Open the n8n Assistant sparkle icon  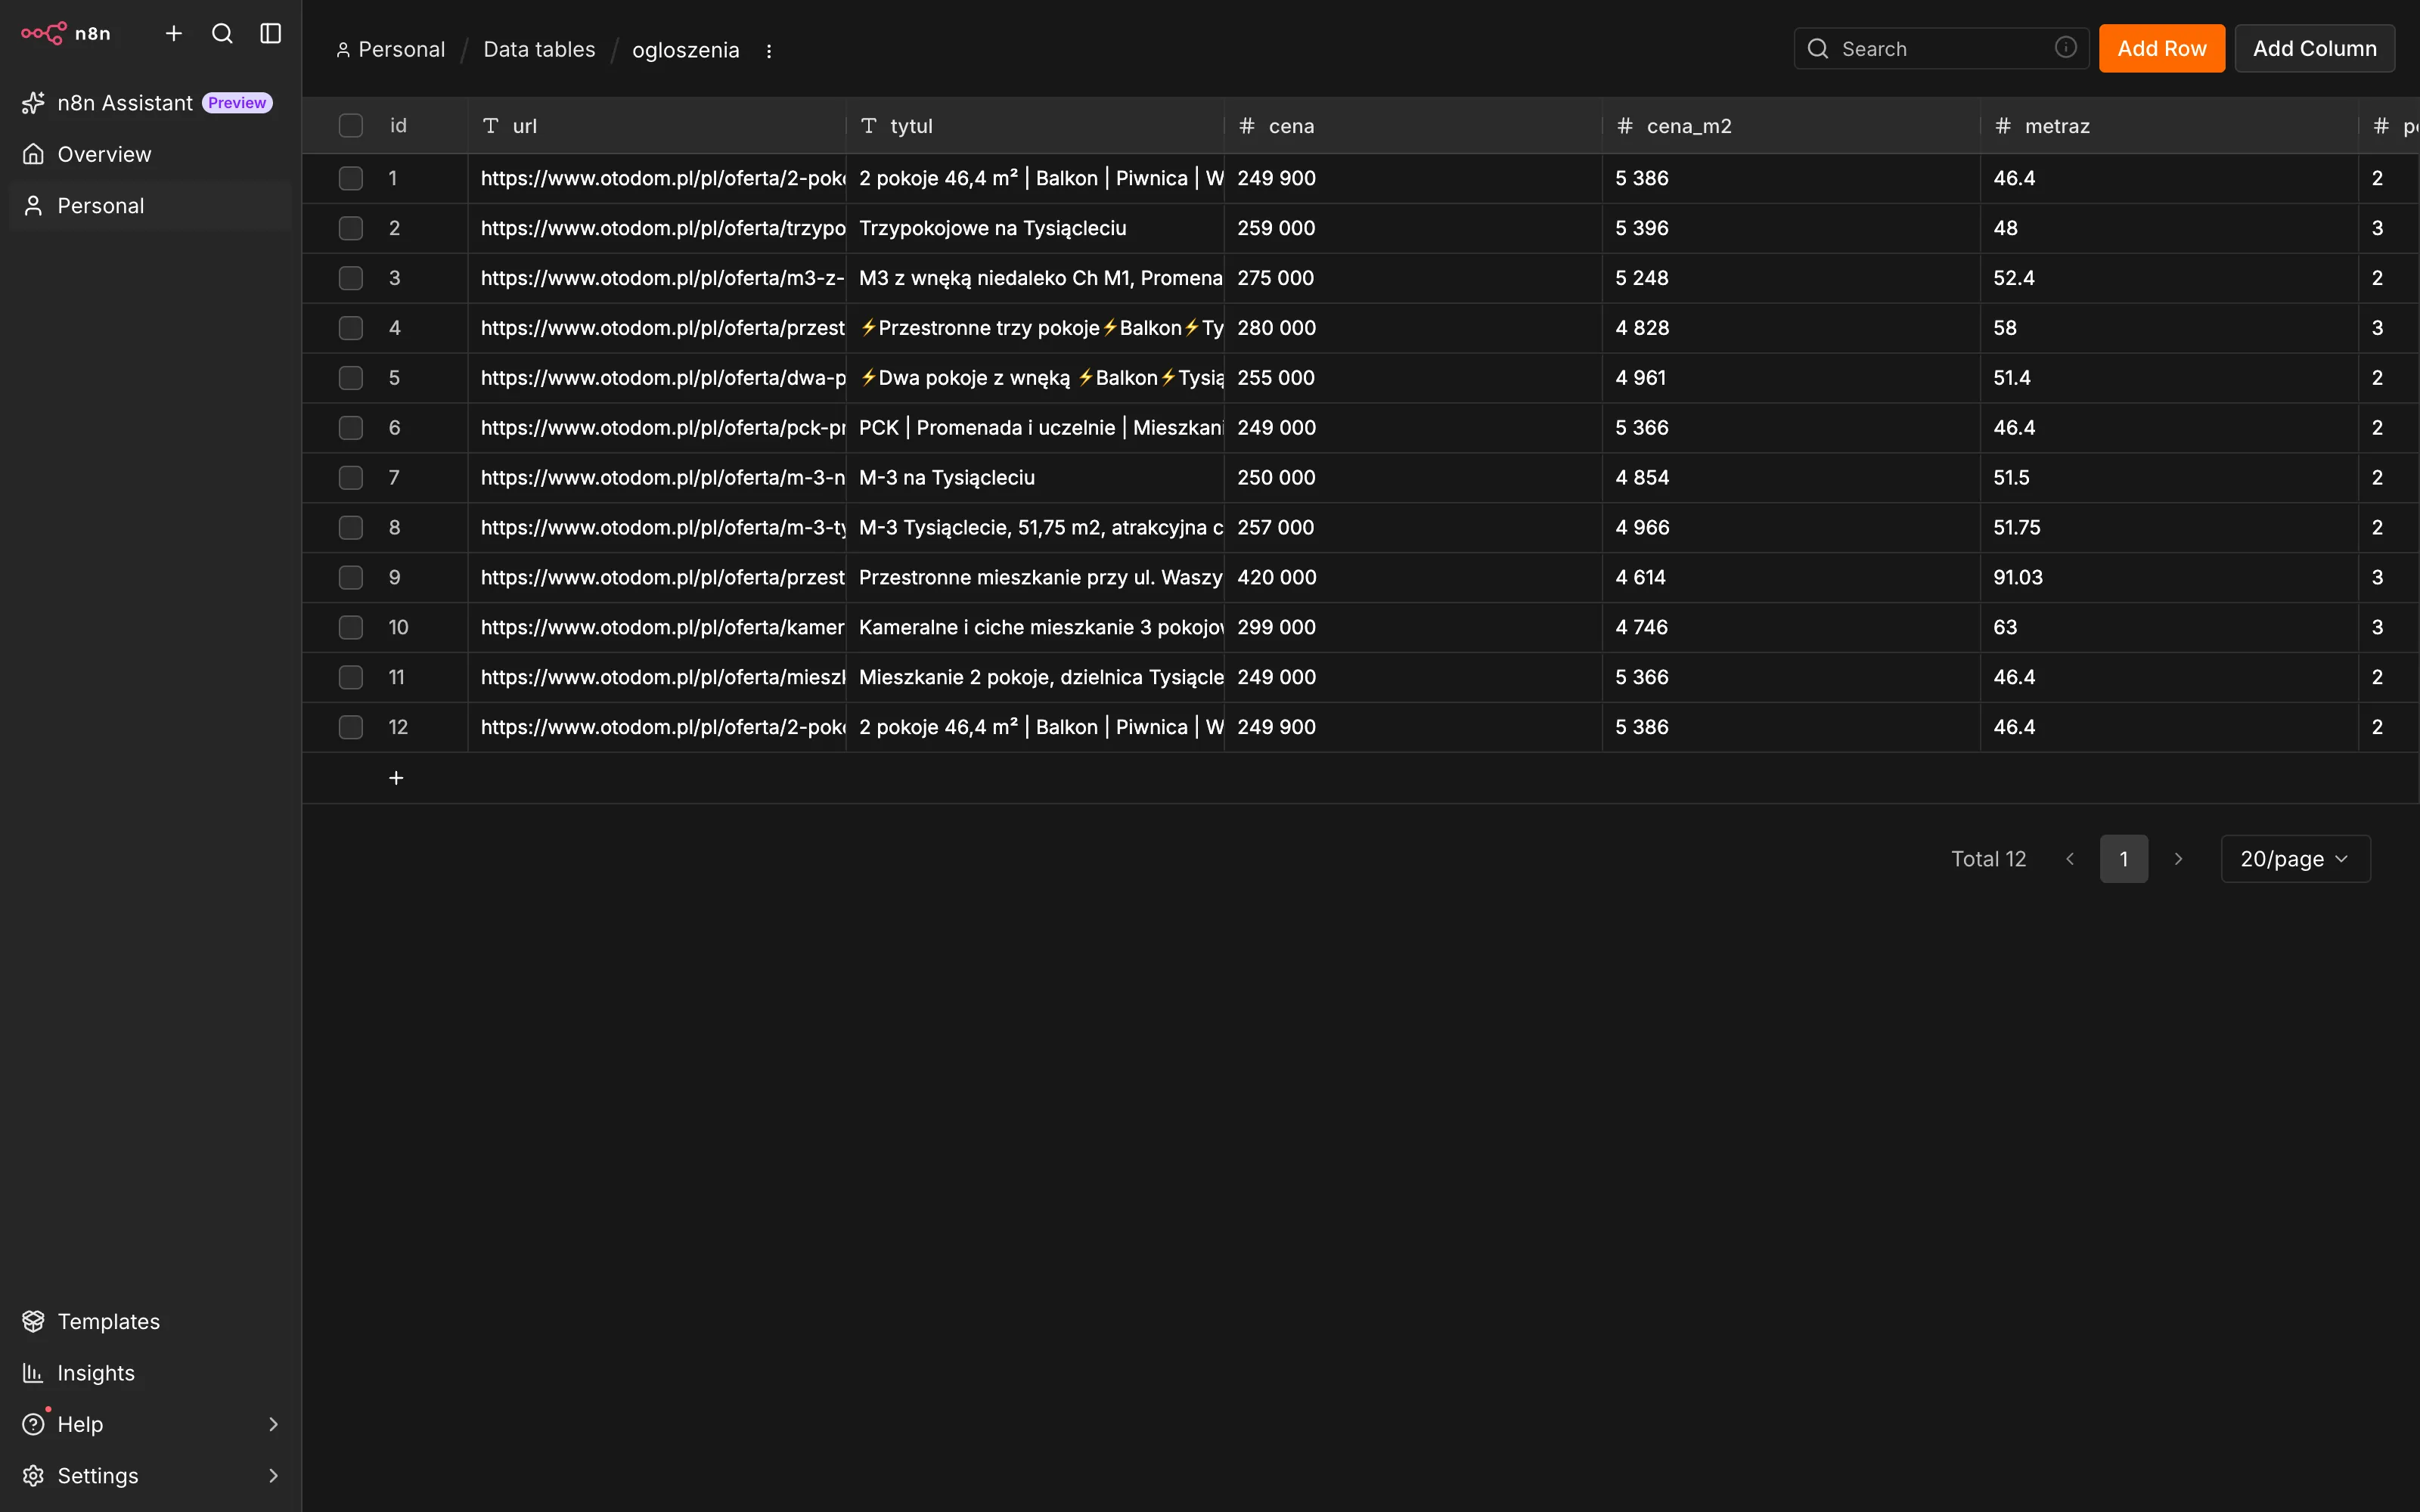point(33,103)
